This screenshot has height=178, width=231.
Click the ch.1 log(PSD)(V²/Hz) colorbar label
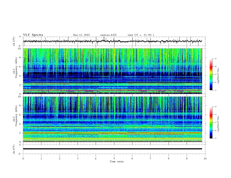click(219, 76)
